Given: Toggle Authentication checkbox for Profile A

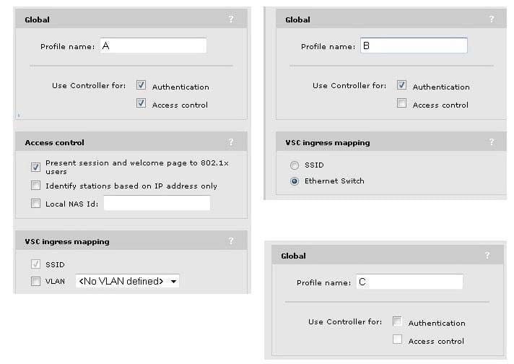Looking at the screenshot, I should (141, 85).
